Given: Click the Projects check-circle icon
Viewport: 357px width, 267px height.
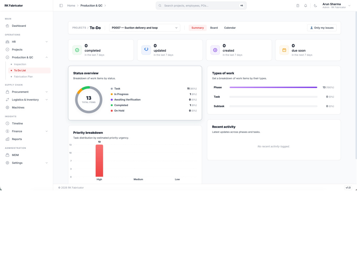Looking at the screenshot, I should pos(7,49).
